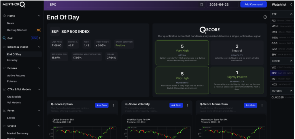This screenshot has height=139, width=295.
Task: Select INDA in the watchlist
Action: [x=282, y=38]
